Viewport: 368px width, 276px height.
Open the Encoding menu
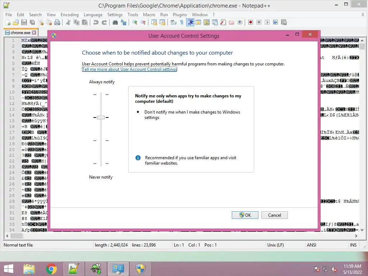tap(70, 14)
